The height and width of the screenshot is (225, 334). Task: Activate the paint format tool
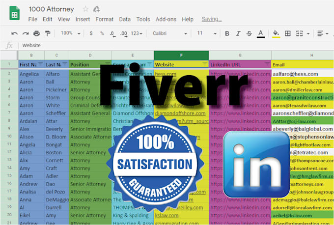(48, 33)
